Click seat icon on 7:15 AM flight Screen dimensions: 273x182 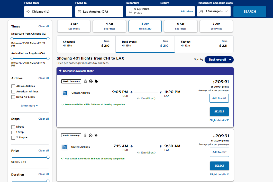click(x=96, y=136)
